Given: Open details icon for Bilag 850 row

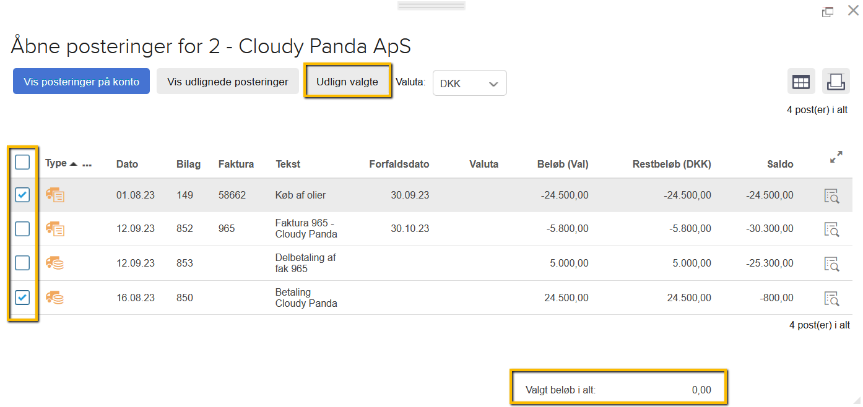Looking at the screenshot, I should click(831, 298).
